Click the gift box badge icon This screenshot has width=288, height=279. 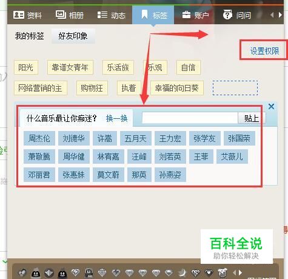(x=223, y=273)
